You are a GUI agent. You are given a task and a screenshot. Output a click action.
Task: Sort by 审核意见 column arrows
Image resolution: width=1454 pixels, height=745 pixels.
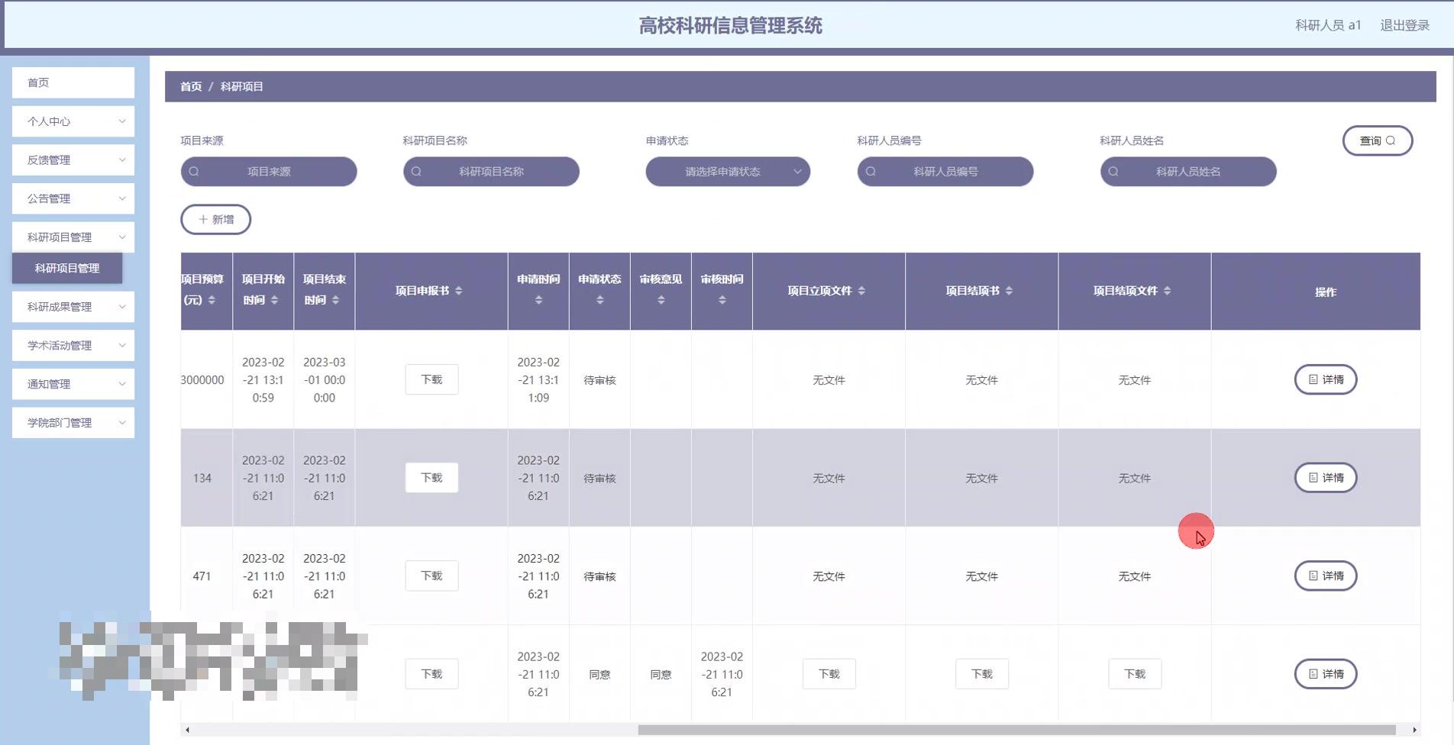(x=661, y=300)
